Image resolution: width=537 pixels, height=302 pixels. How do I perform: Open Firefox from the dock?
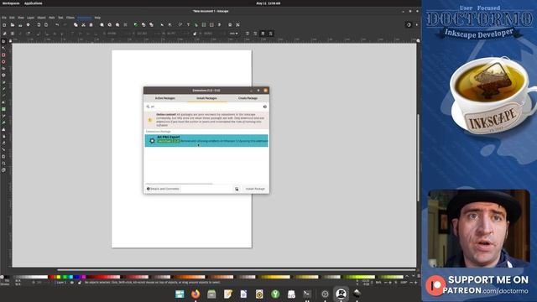pos(196,294)
